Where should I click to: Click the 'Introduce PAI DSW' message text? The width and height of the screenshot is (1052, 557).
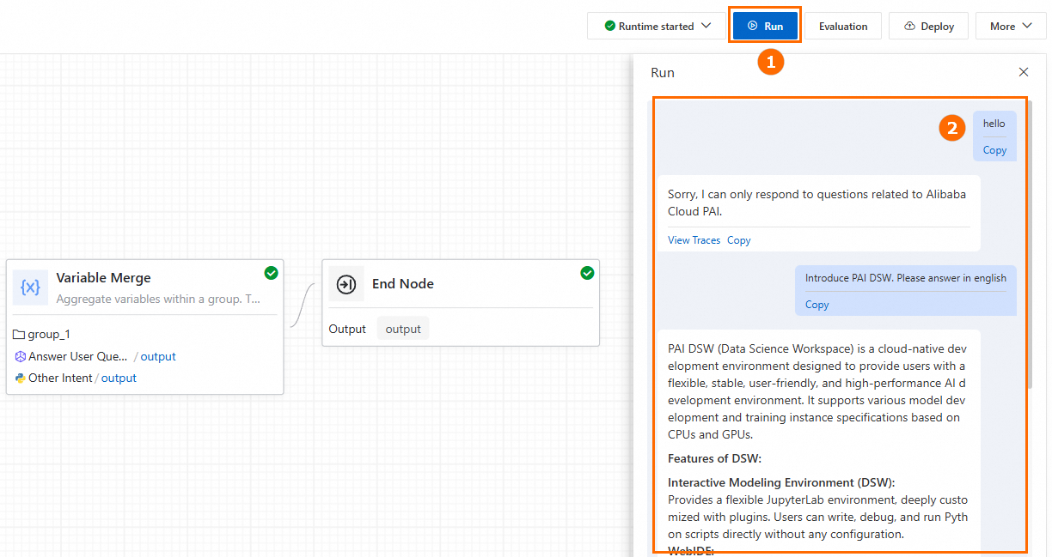point(905,278)
